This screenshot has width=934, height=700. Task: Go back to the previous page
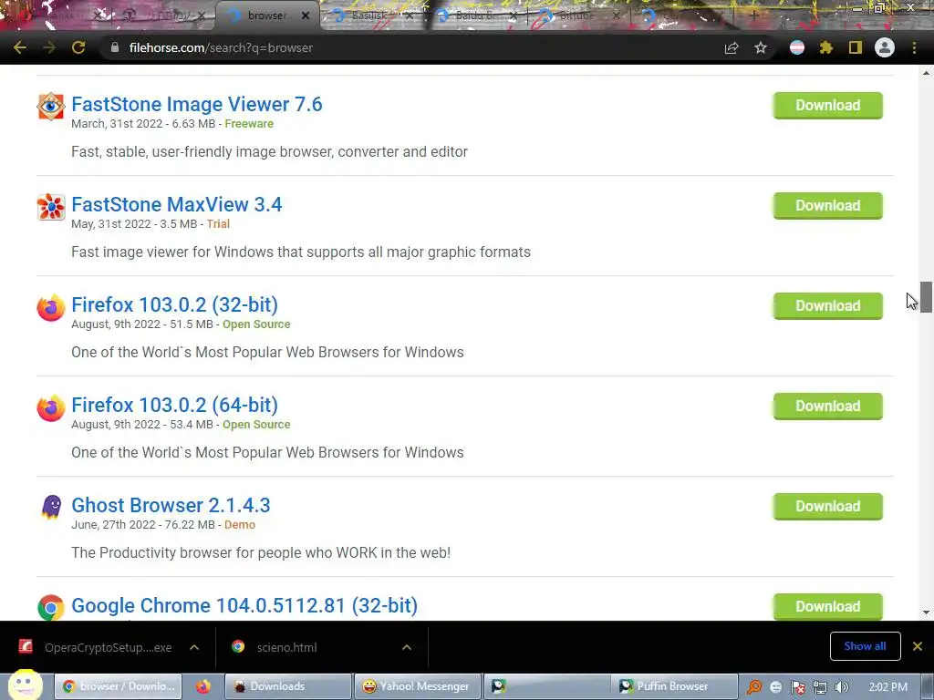[x=20, y=47]
